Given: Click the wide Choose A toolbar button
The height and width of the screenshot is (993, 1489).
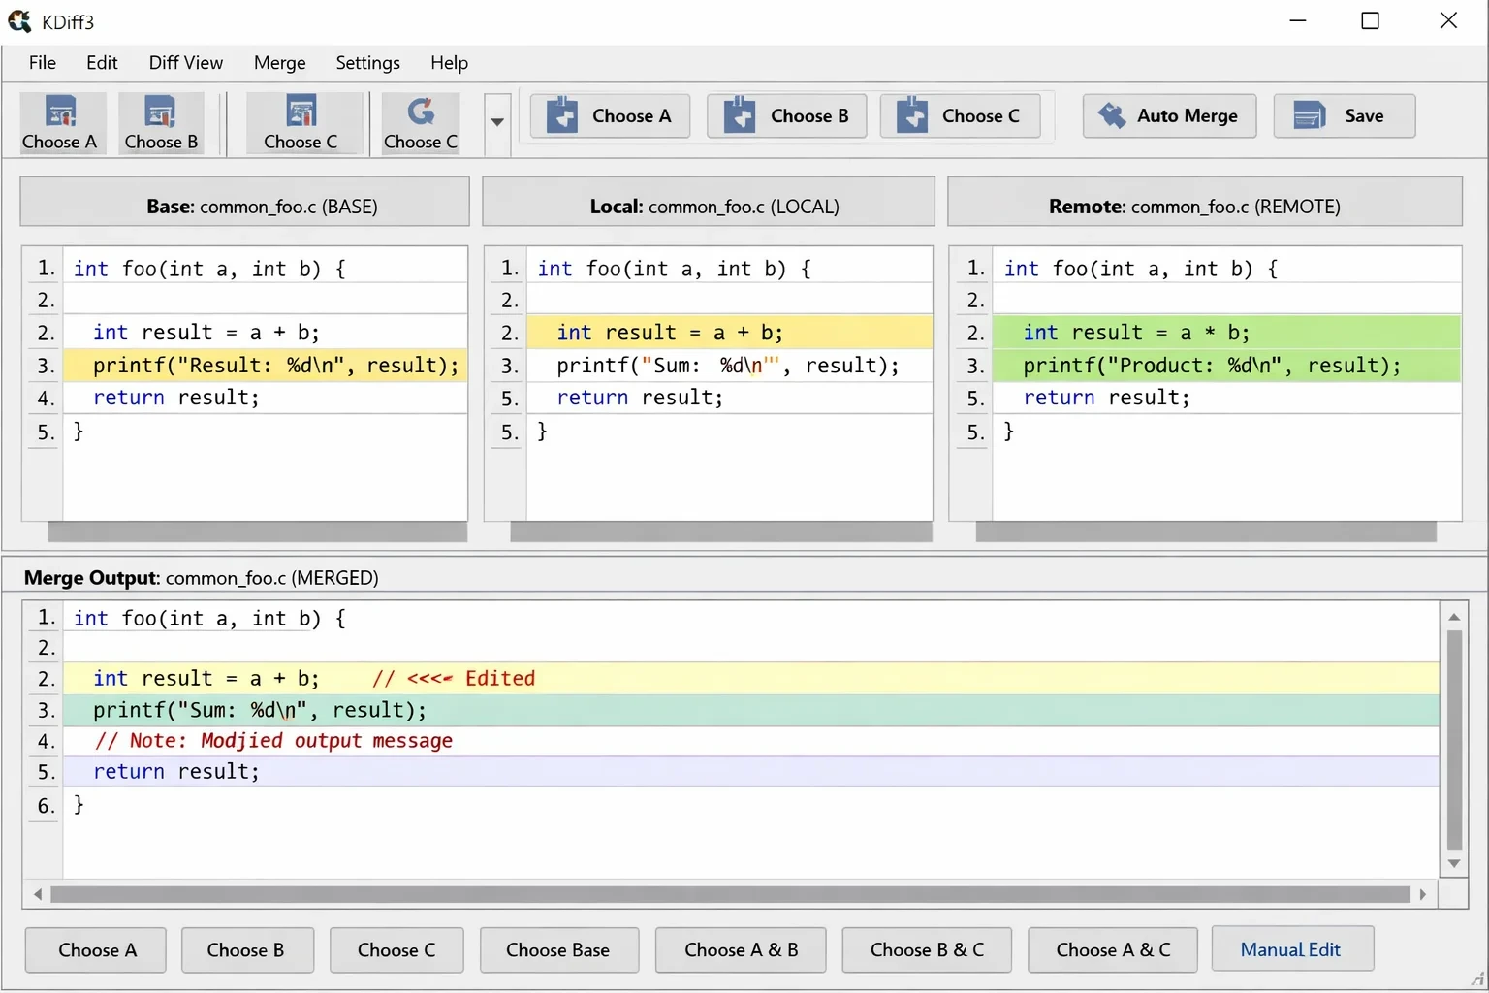Looking at the screenshot, I should click(x=610, y=116).
